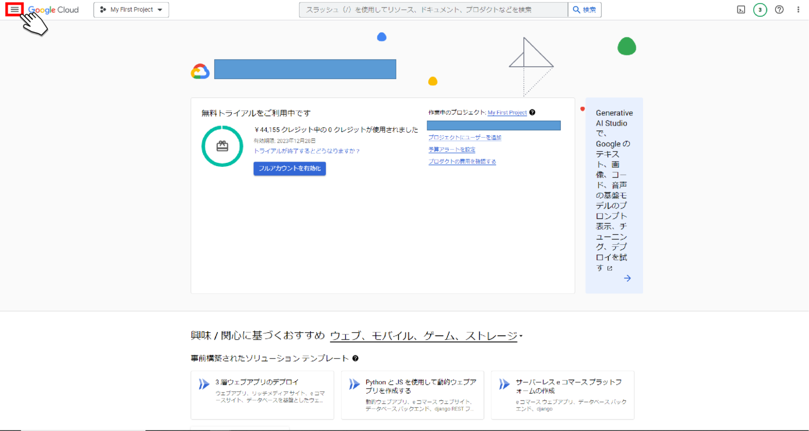Open the three-dot settings menu
This screenshot has height=431, width=809.
pyautogui.click(x=798, y=10)
